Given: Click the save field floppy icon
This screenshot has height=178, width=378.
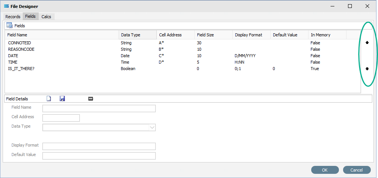Looking at the screenshot, I should pos(62,98).
